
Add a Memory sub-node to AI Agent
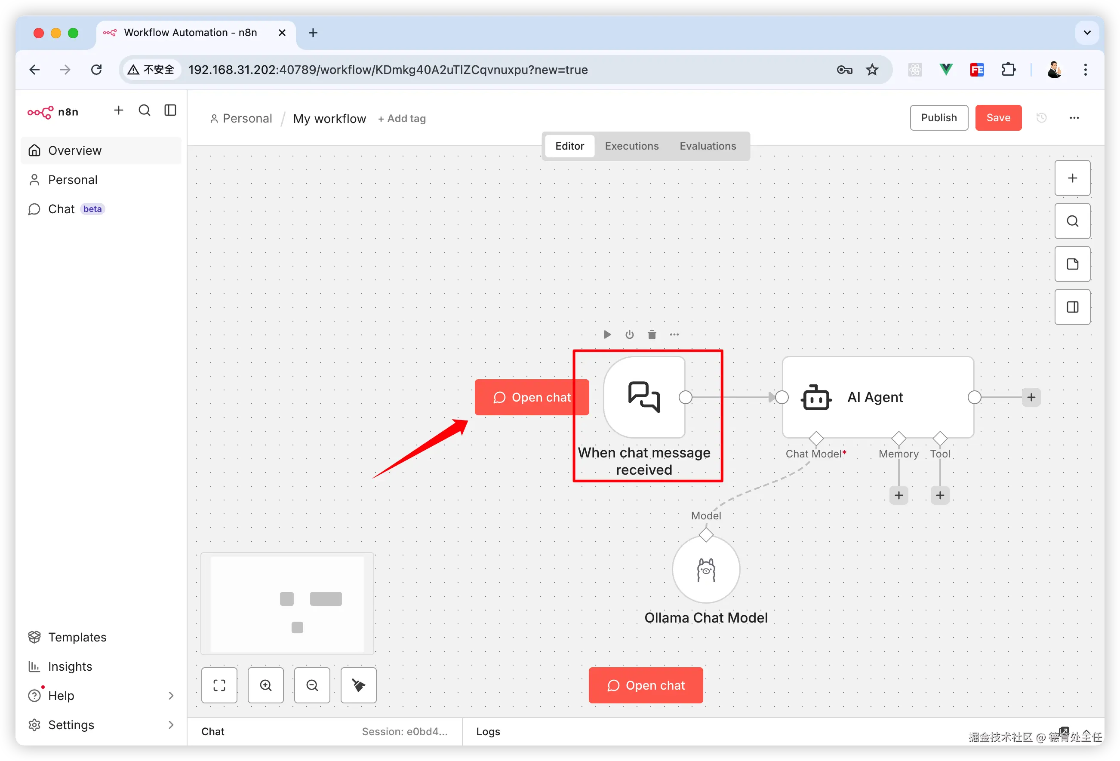[x=898, y=495]
